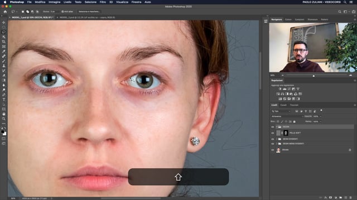Image resolution: width=357 pixels, height=200 pixels.
Task: Click the Navigator zoom slider handle
Action: coord(313,76)
